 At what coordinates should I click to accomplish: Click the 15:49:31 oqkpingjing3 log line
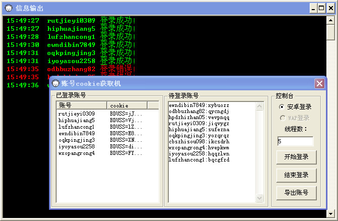point(71,53)
